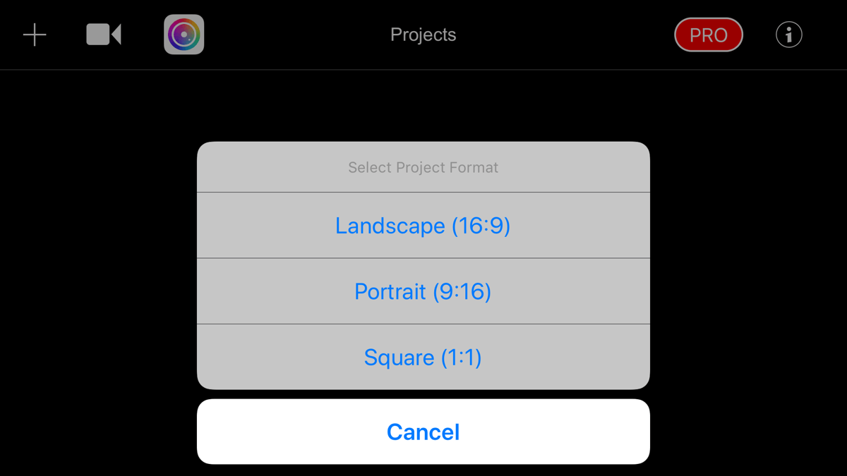
Task: Click the circled info icon
Action: click(788, 35)
